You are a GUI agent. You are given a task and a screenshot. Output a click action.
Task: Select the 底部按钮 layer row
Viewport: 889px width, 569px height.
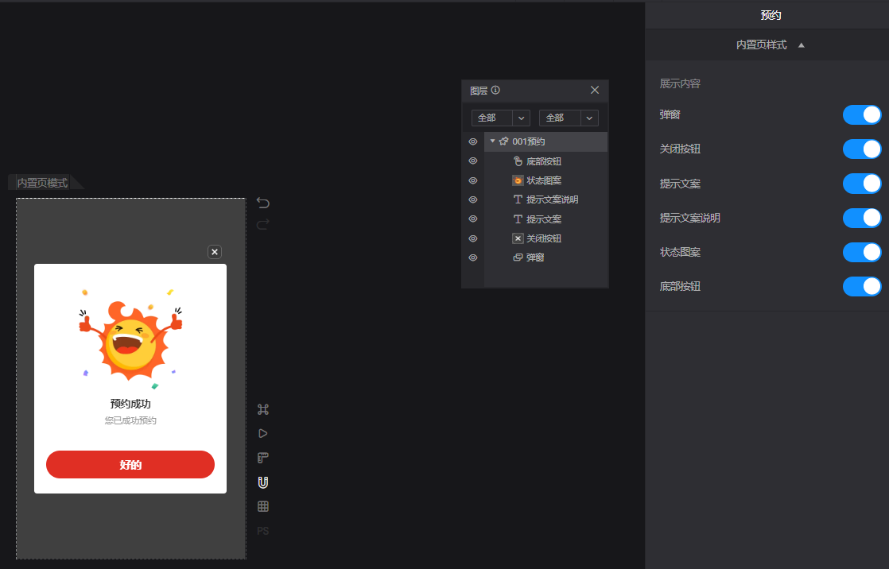(x=546, y=161)
